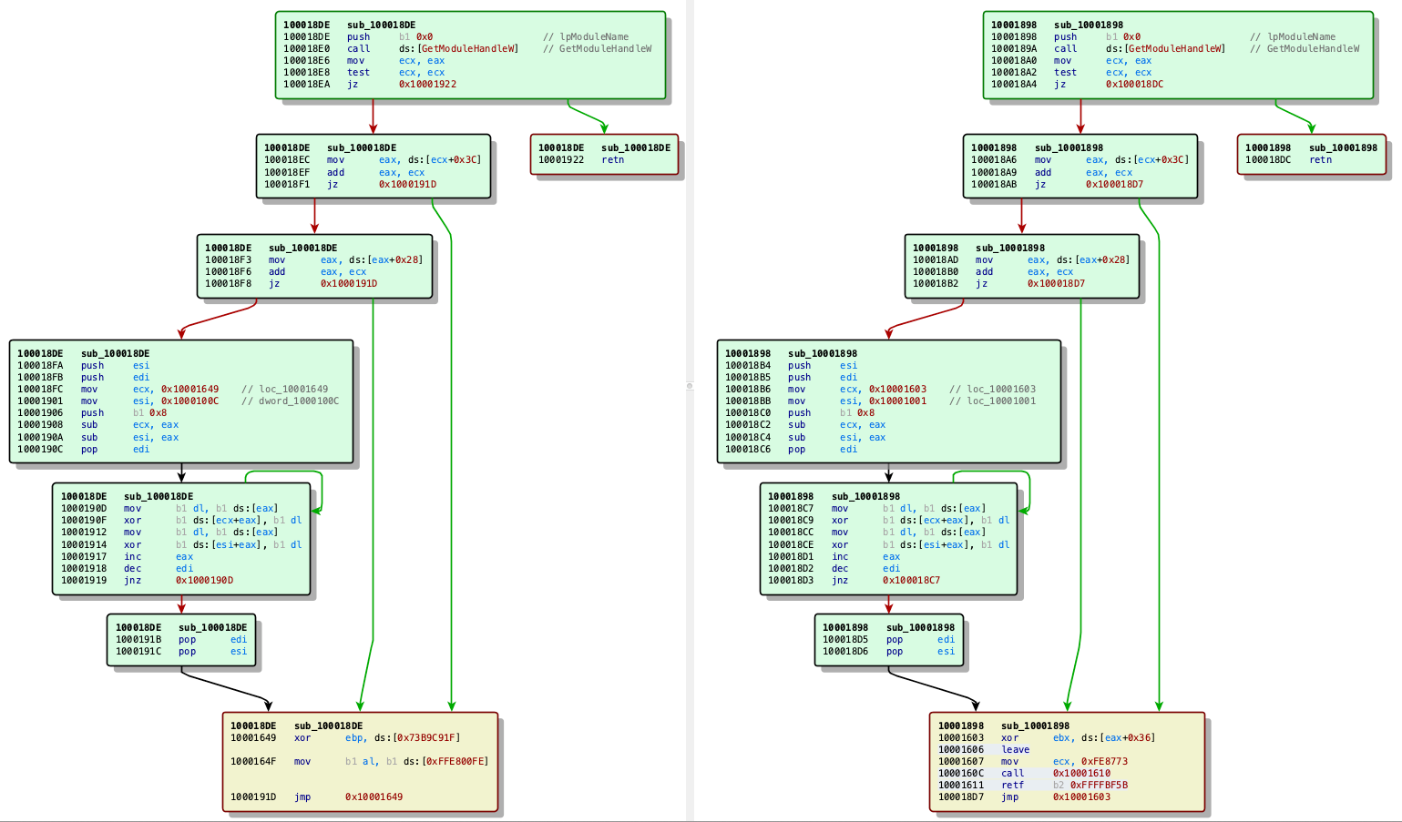Viewport: 1402px width, 822px height.
Task: Click the jmp 0x10001603 instruction at 100018D7
Action: 1025,797
